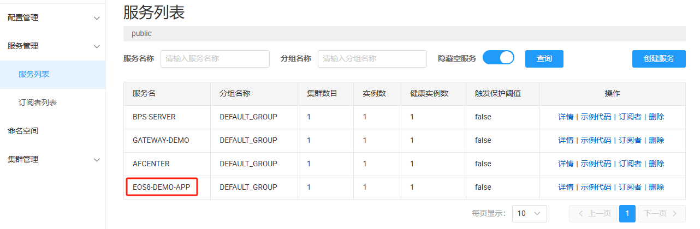Click the 下一页 pagination button
The width and height of the screenshot is (700, 229).
click(661, 213)
